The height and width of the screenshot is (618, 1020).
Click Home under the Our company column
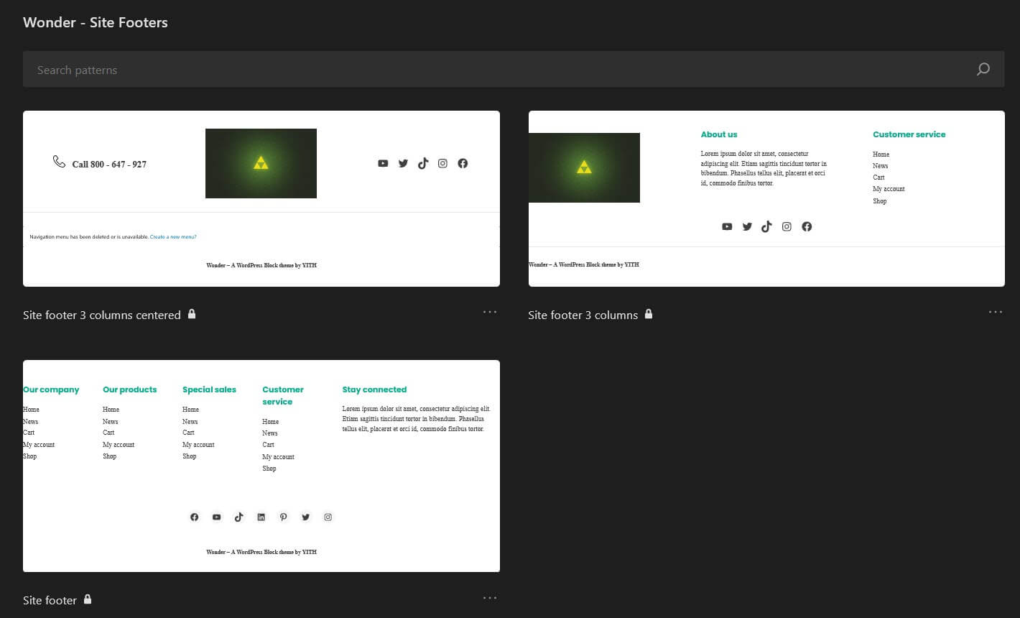pos(31,409)
